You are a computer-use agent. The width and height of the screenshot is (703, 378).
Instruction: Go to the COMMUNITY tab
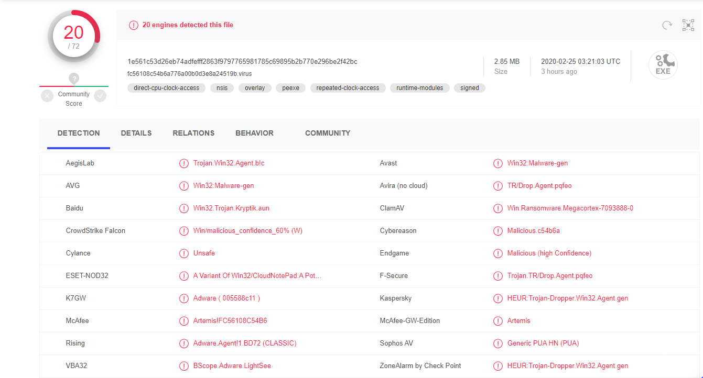tap(328, 134)
